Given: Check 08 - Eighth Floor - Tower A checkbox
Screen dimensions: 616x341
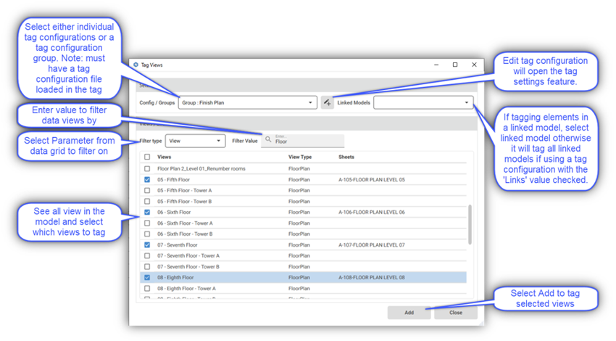Looking at the screenshot, I should pos(147,288).
